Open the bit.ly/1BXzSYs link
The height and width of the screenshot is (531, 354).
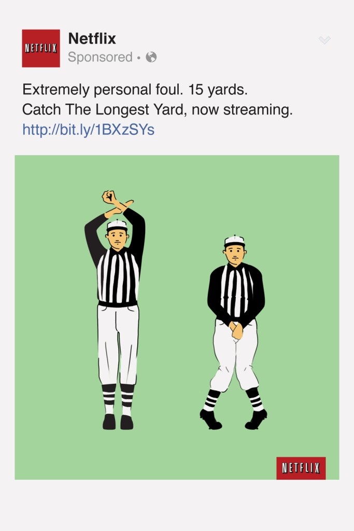coord(88,129)
